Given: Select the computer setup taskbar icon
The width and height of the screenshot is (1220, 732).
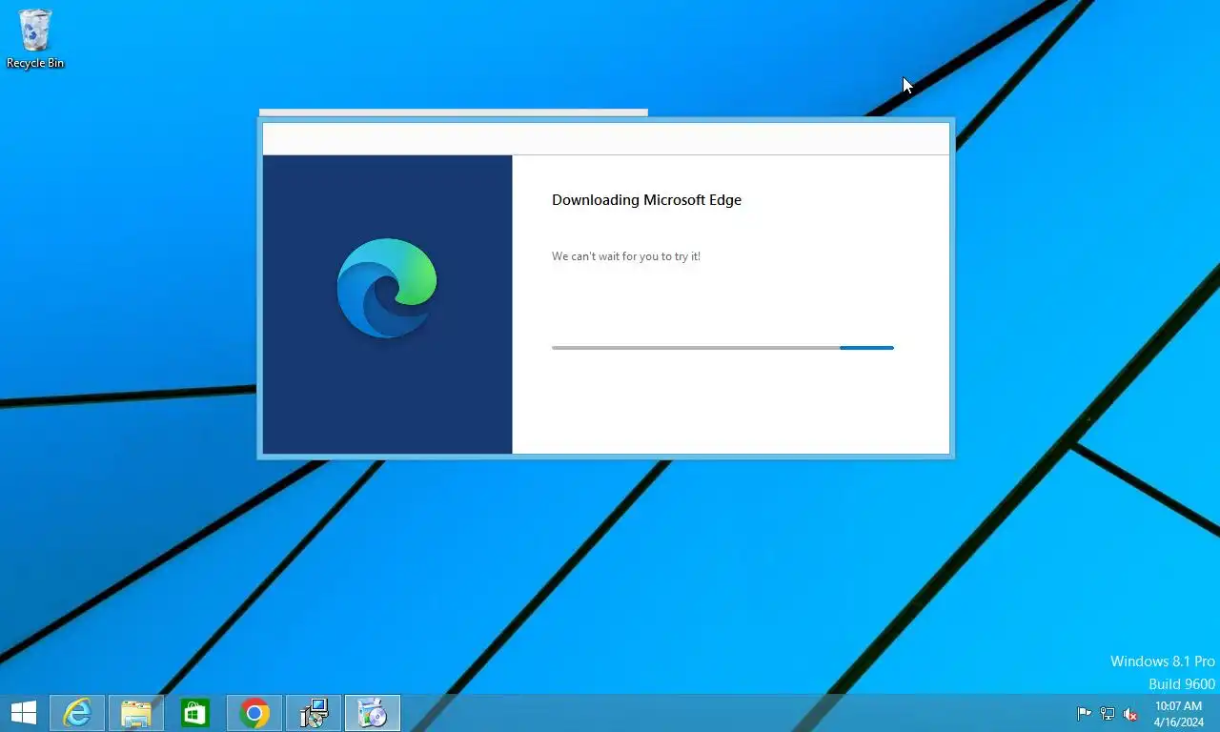Looking at the screenshot, I should 314,713.
